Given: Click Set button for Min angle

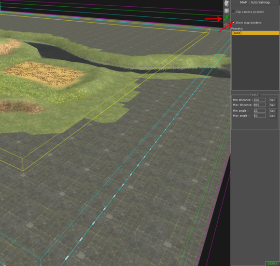Looking at the screenshot, I should (273, 111).
